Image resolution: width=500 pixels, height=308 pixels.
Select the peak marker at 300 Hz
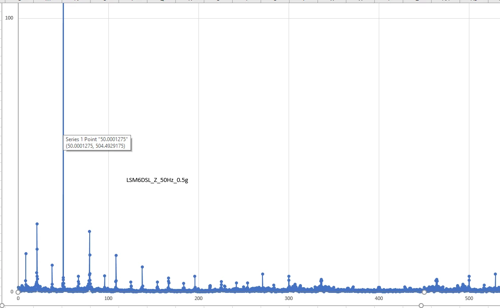pyautogui.click(x=289, y=276)
